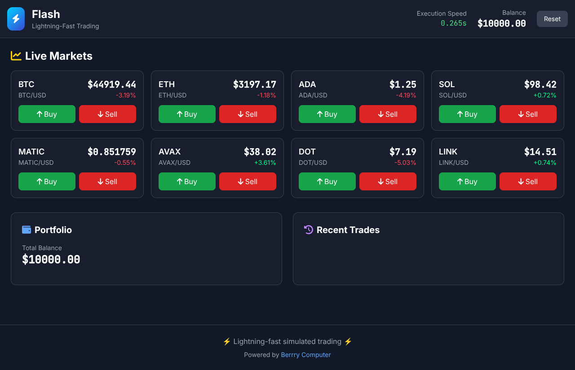The width and height of the screenshot is (575, 370).
Task: Click the Flash lightning bolt logo icon
Action: pos(16,19)
